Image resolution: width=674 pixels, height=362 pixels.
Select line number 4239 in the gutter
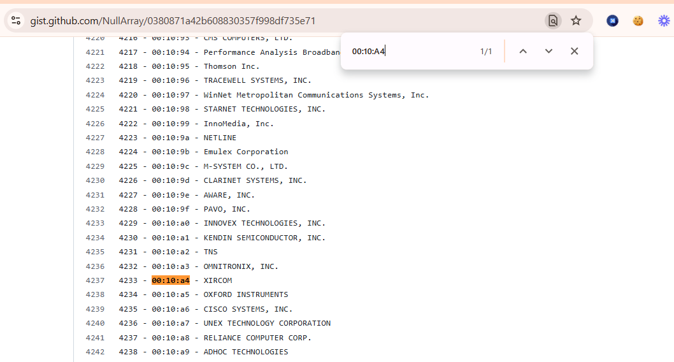pos(95,309)
